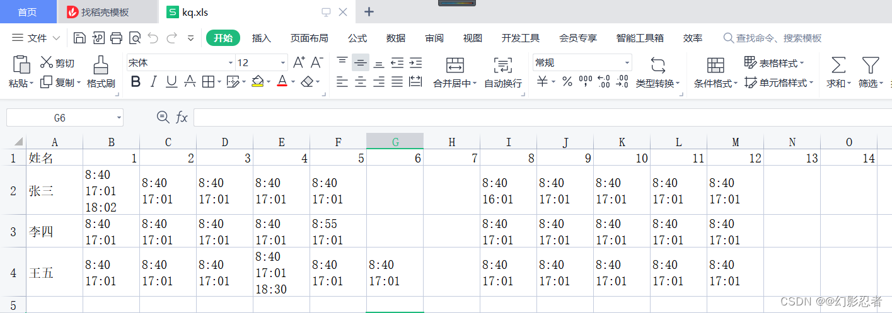
Task: Click the Decrease decimal places icon
Action: coord(622,82)
